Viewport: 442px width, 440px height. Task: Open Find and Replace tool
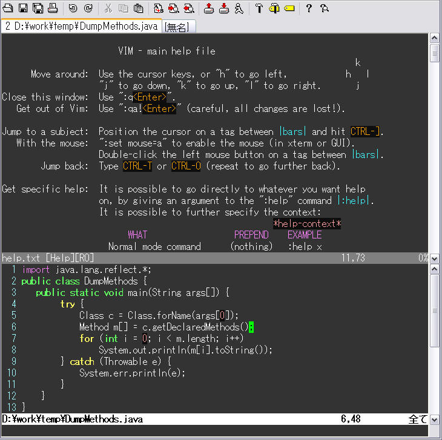[x=159, y=8]
